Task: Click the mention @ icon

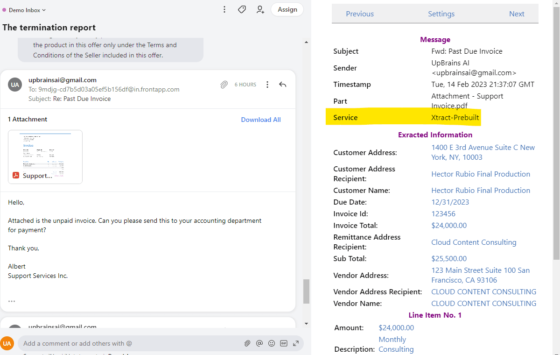Action: point(259,343)
